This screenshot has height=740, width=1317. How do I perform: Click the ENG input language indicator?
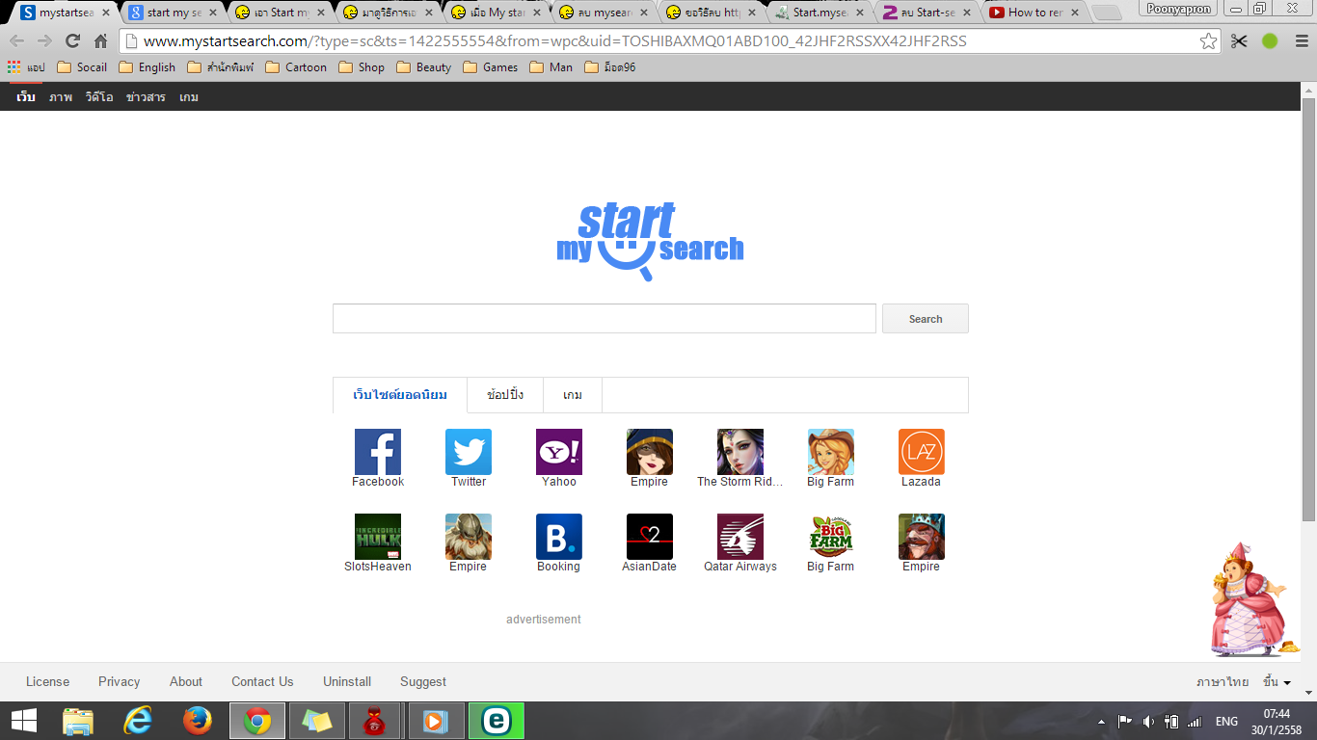click(x=1226, y=721)
